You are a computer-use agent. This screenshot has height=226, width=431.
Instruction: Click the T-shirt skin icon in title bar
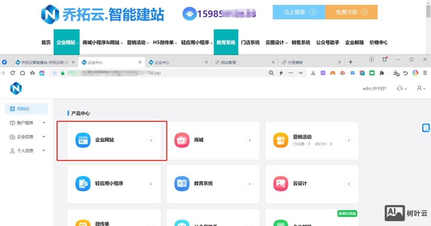point(384,59)
